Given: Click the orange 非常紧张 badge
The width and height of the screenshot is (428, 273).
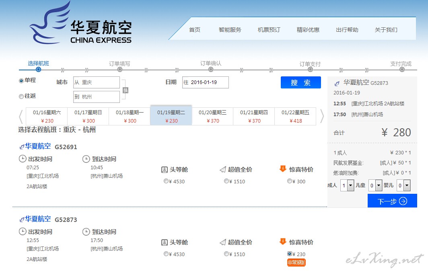Looking at the screenshot, I should pyautogui.click(x=296, y=263).
